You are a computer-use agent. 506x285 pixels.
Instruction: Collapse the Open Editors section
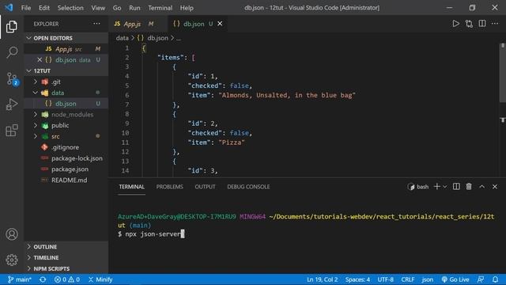[x=66, y=38]
